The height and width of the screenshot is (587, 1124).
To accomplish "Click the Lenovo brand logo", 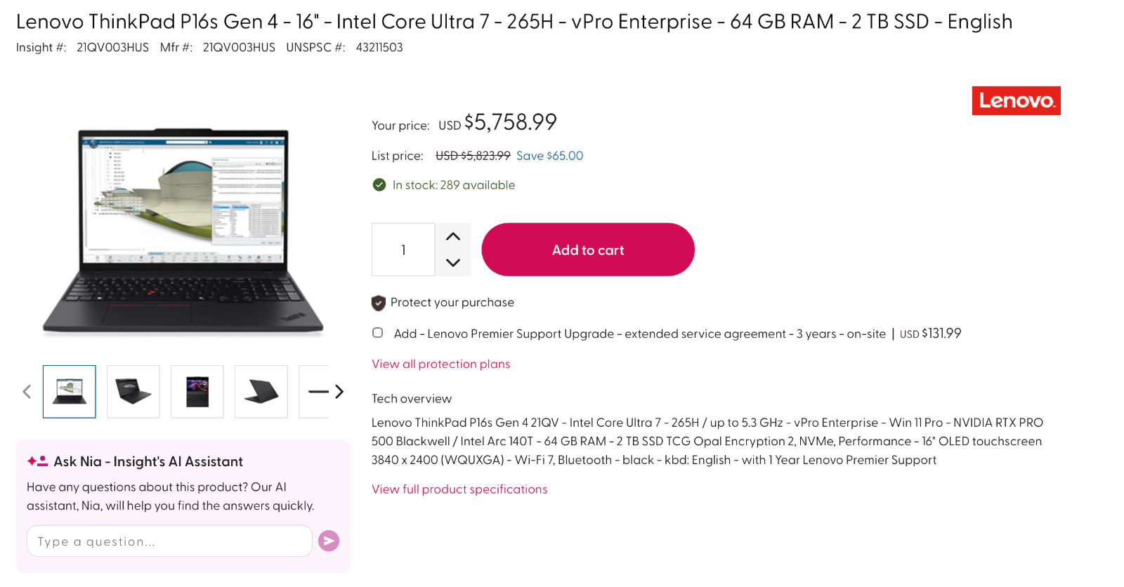I will [1016, 100].
